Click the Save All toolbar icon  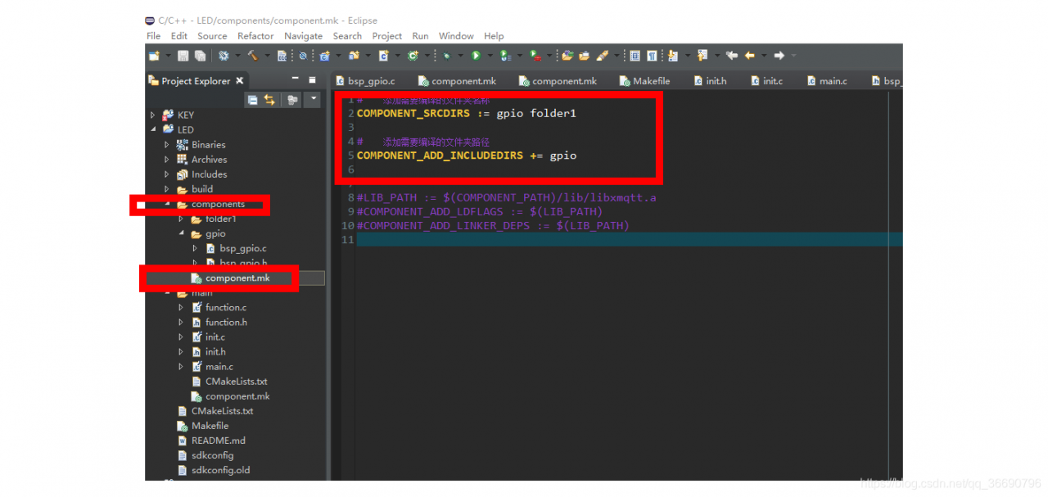click(x=200, y=56)
